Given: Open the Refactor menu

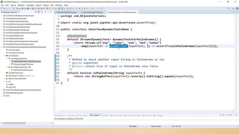Looking at the screenshot, I should tap(21, 5).
